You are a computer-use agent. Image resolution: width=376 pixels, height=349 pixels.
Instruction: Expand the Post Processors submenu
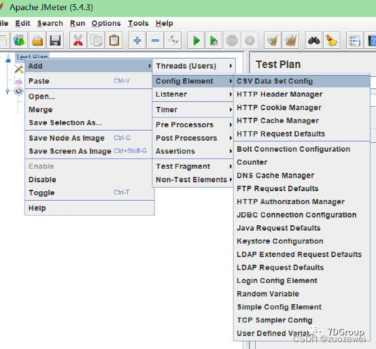pyautogui.click(x=194, y=138)
